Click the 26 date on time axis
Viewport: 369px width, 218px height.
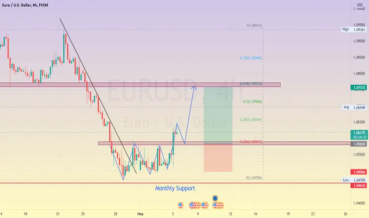click(346, 214)
